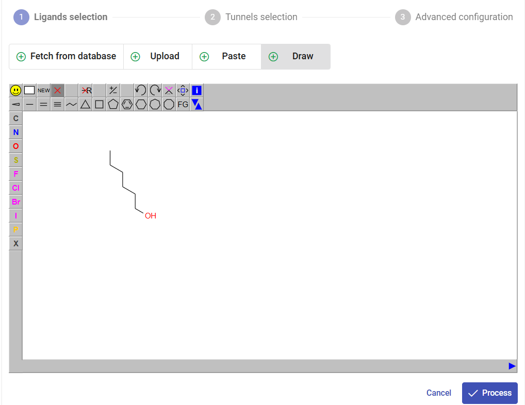Open the FG functional groups menu

tap(183, 104)
